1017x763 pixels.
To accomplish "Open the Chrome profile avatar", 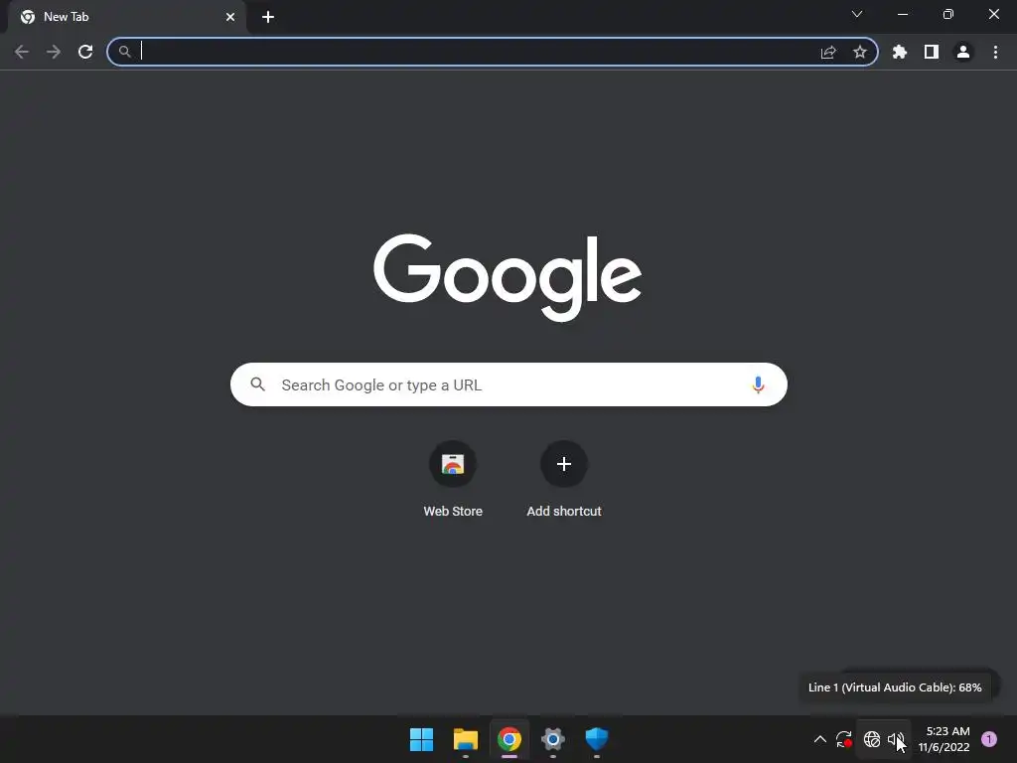I will coord(963,52).
